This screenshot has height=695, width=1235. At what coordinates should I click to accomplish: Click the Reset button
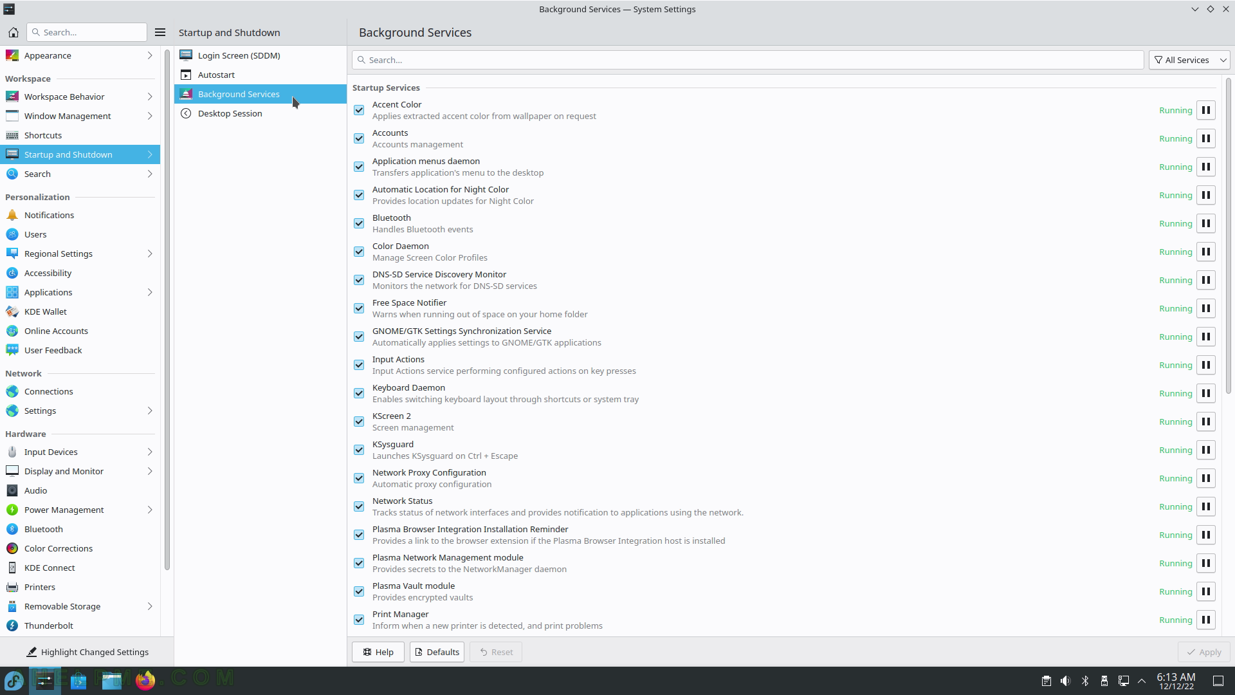[496, 652]
